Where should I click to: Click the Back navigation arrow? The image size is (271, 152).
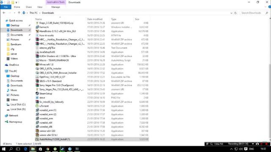point(4,13)
